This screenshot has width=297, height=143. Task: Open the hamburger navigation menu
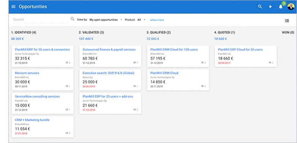[13, 7]
